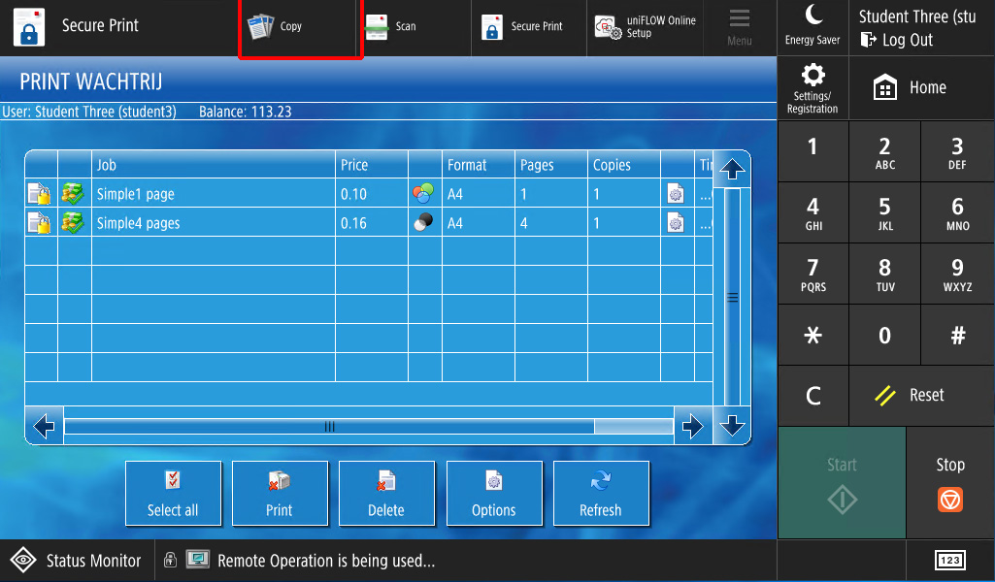Screen dimensions: 995x582
Task: Open the Menu in top bar
Action: [x=740, y=27]
